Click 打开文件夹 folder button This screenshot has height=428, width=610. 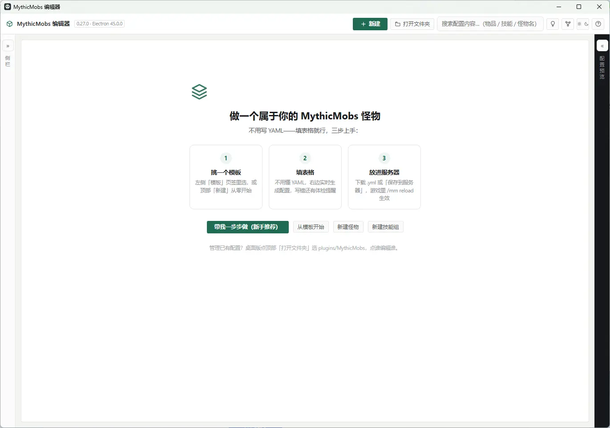tap(412, 24)
